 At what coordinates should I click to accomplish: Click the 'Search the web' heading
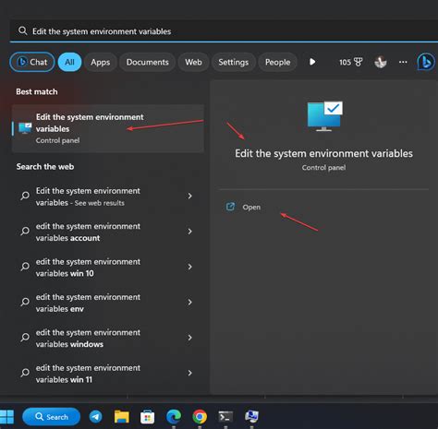point(45,167)
